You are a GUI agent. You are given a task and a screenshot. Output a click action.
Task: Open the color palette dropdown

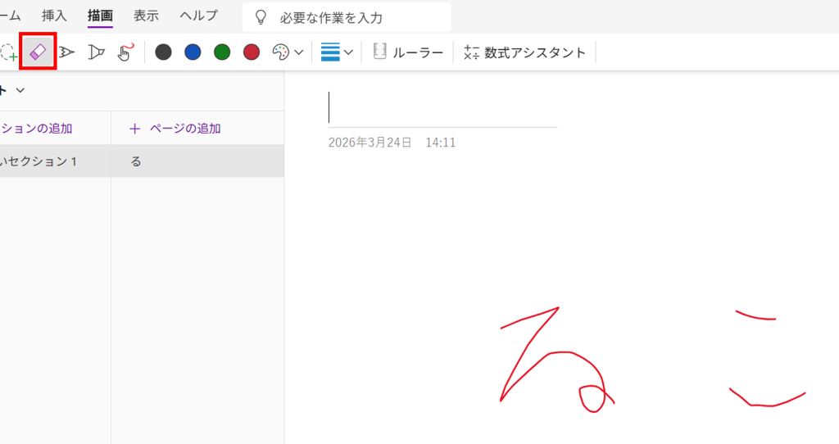[288, 52]
